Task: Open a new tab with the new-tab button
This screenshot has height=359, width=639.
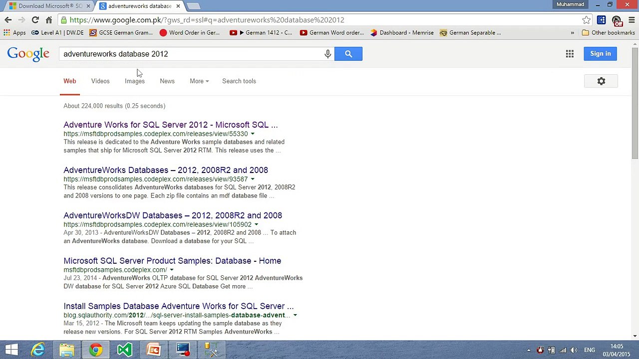Action: [194, 6]
